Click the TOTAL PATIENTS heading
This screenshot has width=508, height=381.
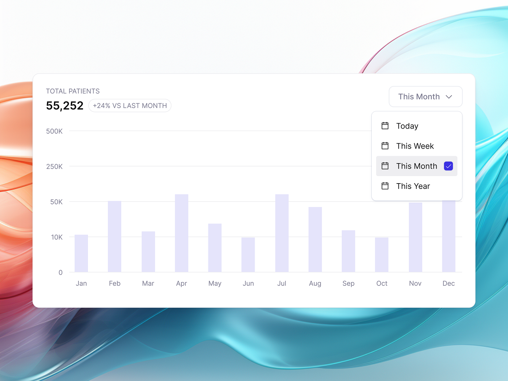pyautogui.click(x=73, y=91)
